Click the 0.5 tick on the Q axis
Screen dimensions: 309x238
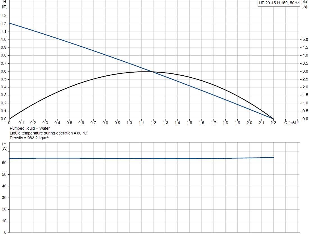point(69,123)
